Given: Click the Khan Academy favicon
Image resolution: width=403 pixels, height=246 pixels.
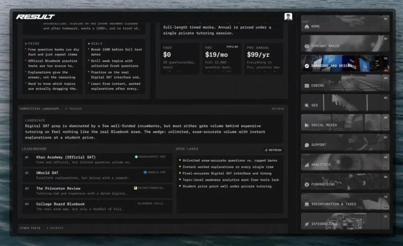Looking at the screenshot, I should [136, 157].
